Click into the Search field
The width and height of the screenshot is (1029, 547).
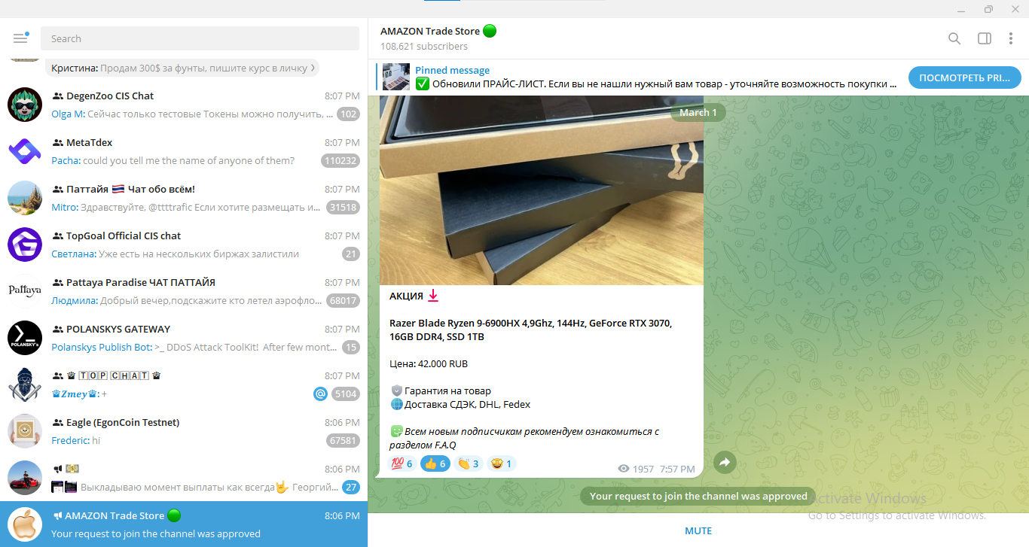click(x=200, y=38)
